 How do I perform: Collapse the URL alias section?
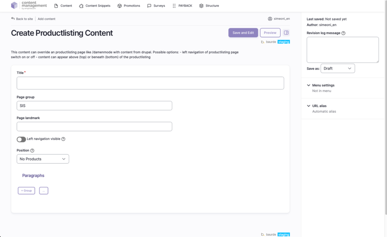point(309,106)
